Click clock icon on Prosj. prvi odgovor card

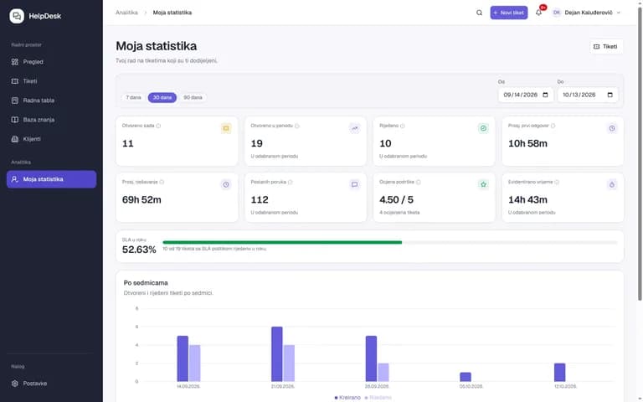pos(612,128)
